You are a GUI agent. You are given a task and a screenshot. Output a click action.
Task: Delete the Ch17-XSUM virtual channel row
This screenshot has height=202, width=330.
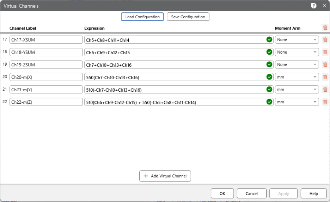tap(325, 40)
